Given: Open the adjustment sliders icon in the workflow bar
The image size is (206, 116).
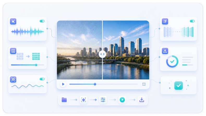Looking at the screenshot, I should [103, 100].
